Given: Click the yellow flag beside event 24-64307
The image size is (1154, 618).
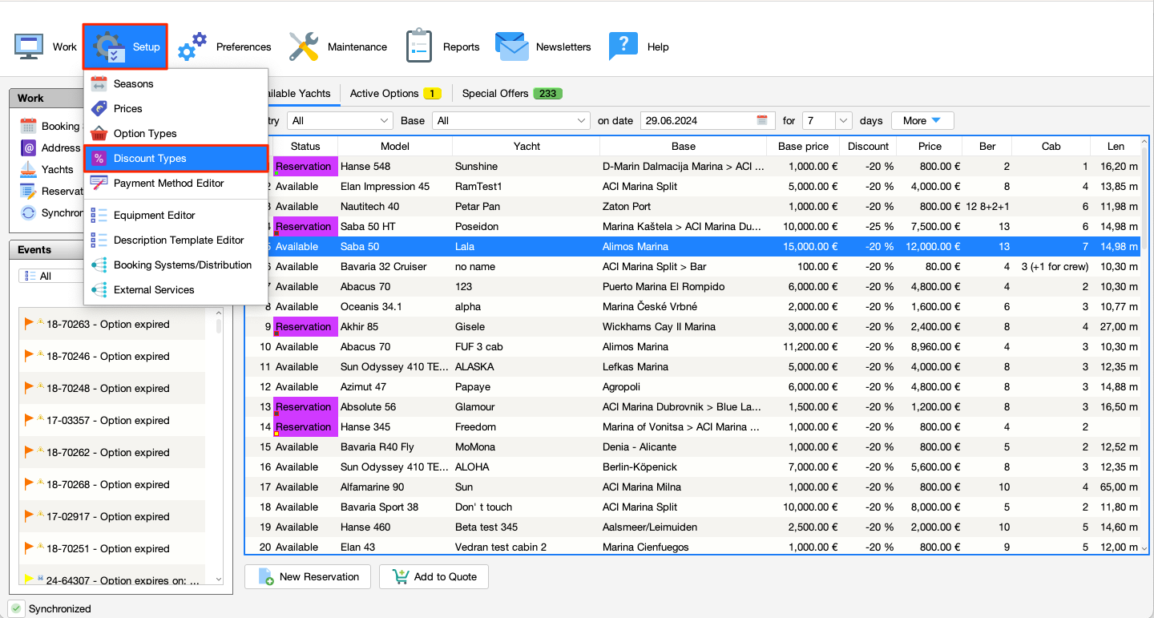Looking at the screenshot, I should (29, 579).
